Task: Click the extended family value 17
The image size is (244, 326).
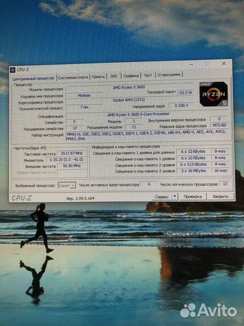Action: pos(75,128)
